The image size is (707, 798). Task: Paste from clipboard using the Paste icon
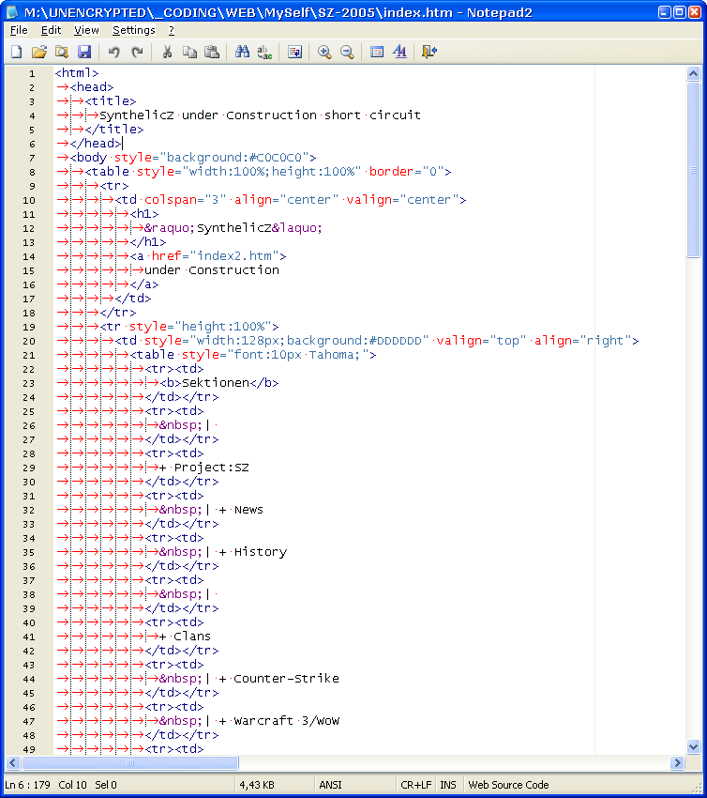211,52
